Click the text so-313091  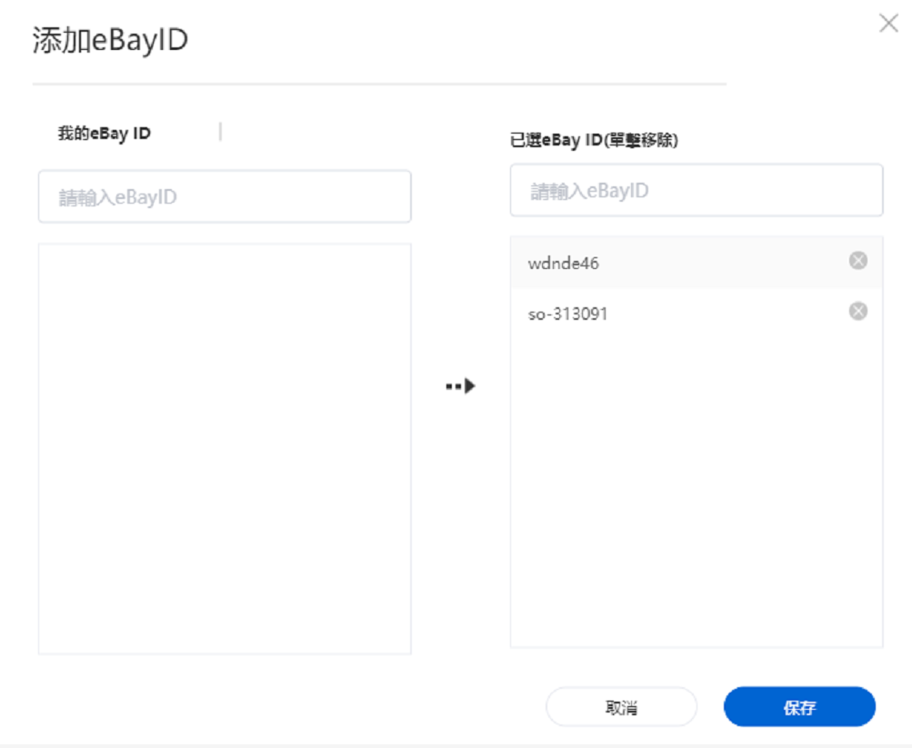coord(568,314)
